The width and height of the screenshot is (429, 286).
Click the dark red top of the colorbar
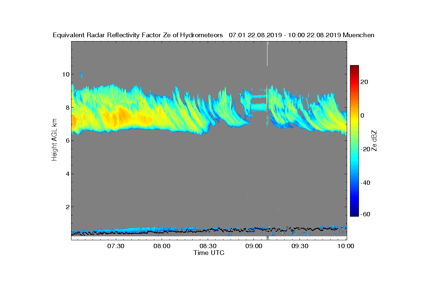354,68
